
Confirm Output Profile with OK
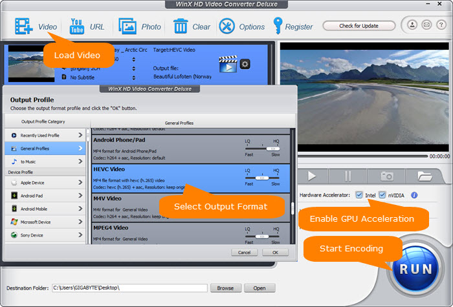pos(275,253)
